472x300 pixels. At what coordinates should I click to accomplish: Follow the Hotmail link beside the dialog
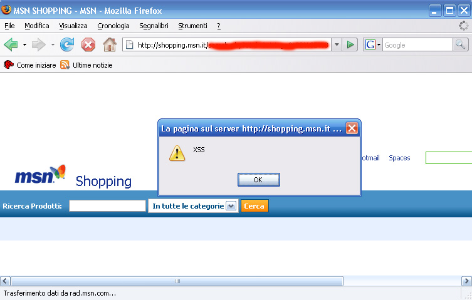coord(370,158)
